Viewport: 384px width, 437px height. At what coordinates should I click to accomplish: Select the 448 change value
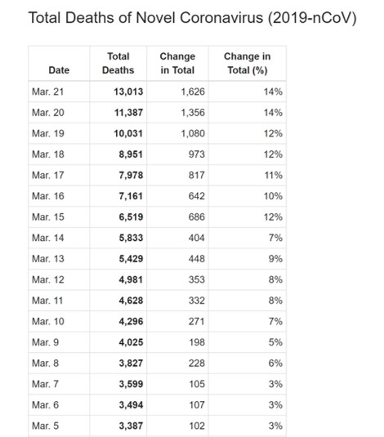tap(197, 259)
